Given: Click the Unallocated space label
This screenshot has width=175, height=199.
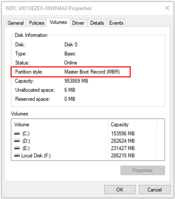Looking at the screenshot, I should (35, 90).
